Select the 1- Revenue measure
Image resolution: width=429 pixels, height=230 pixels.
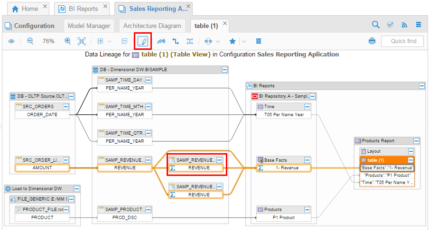[284, 168]
